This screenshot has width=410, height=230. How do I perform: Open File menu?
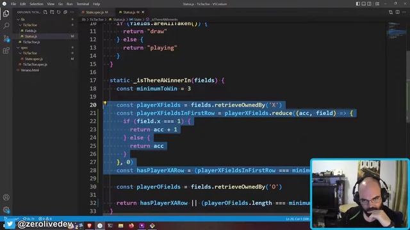click(x=13, y=4)
